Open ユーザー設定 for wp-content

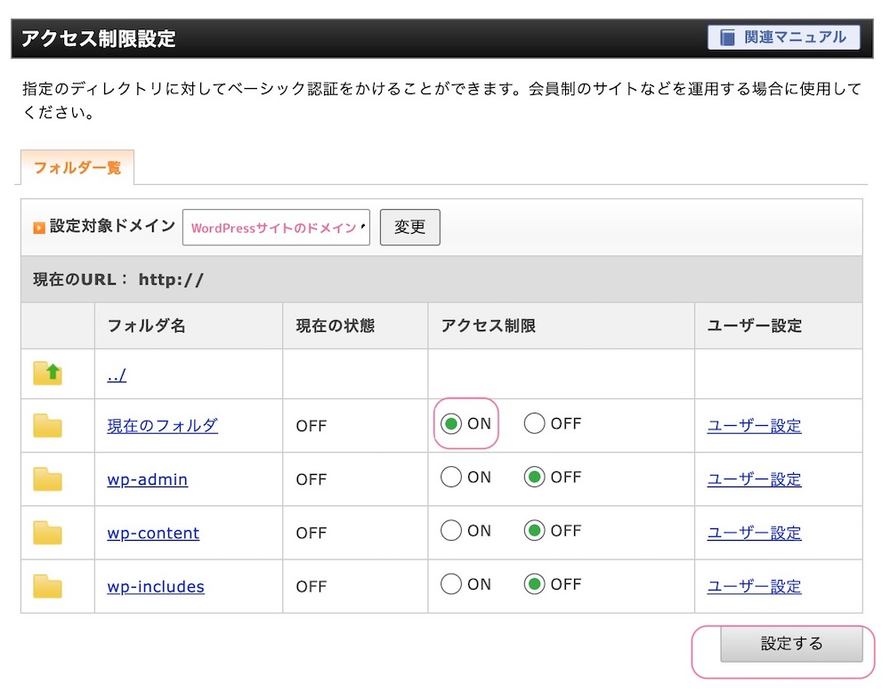(755, 533)
